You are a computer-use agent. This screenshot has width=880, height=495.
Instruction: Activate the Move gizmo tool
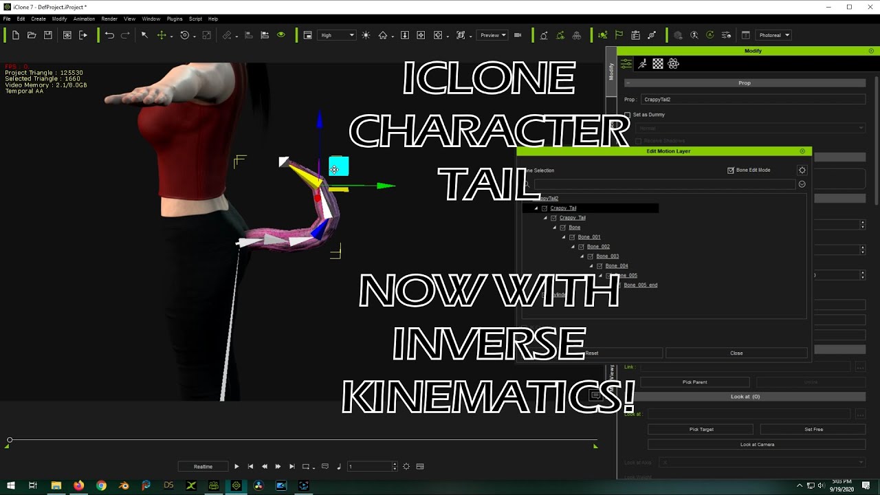click(x=162, y=35)
